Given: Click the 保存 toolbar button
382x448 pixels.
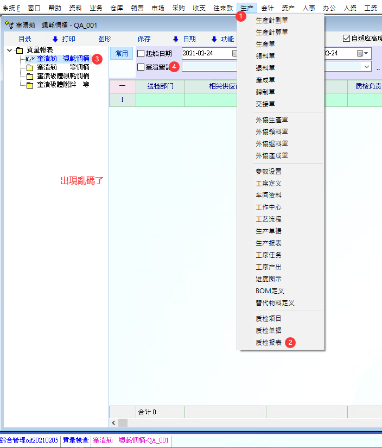Looking at the screenshot, I should pos(144,39).
